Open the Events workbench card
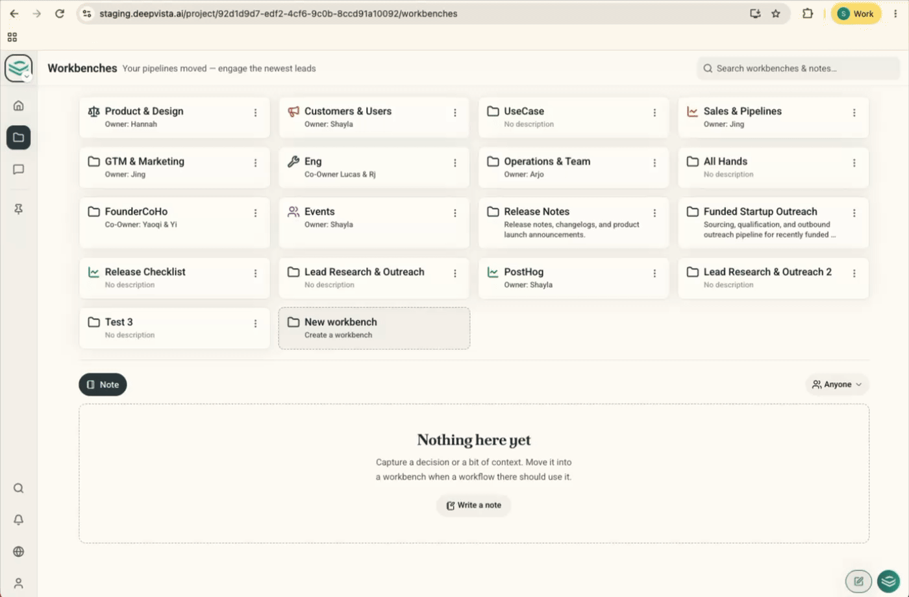Screen dimensions: 909x597 (374, 223)
